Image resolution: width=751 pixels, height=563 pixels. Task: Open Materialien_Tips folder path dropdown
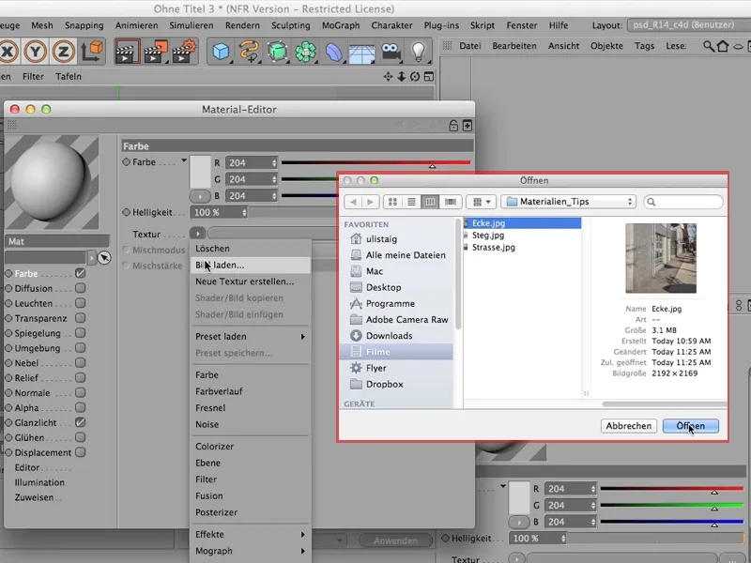tap(568, 202)
